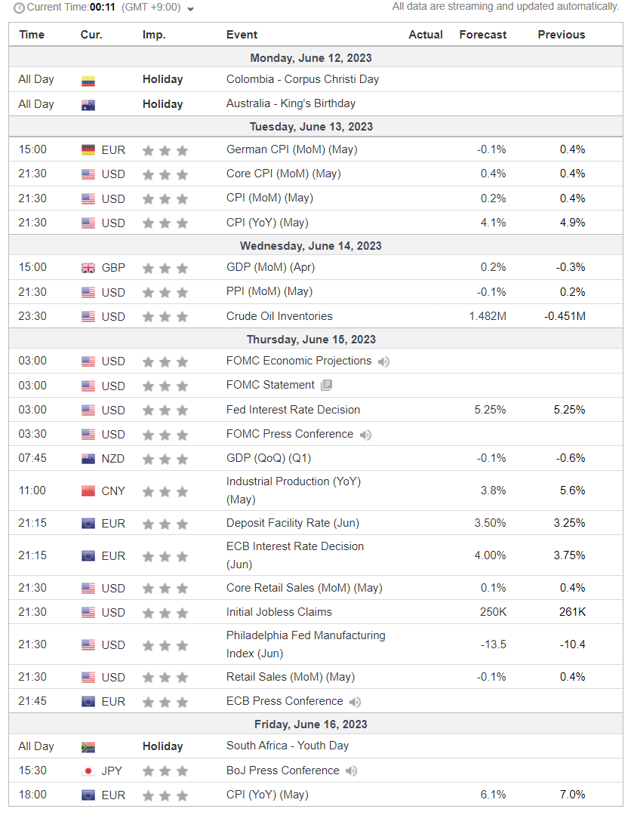The image size is (628, 815).
Task: Click speaker icon beside BoJ Press Conference
Action: 352,770
